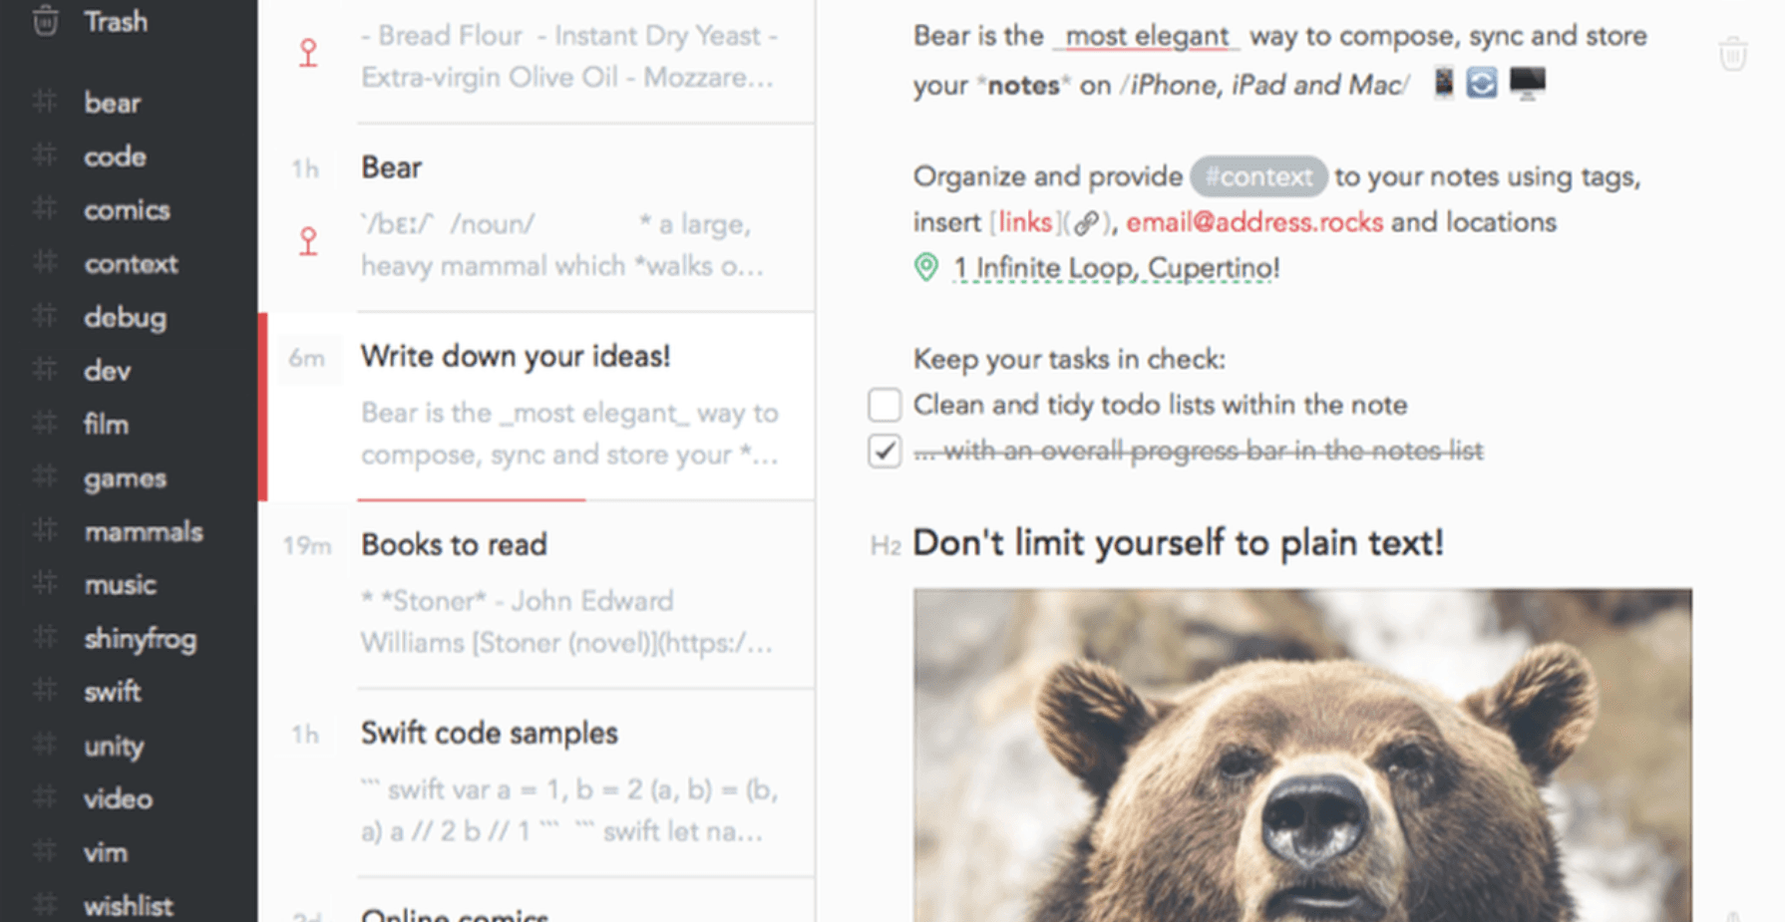Image resolution: width=1785 pixels, height=922 pixels.
Task: Open the 'Bear' note in list
Action: (x=538, y=217)
